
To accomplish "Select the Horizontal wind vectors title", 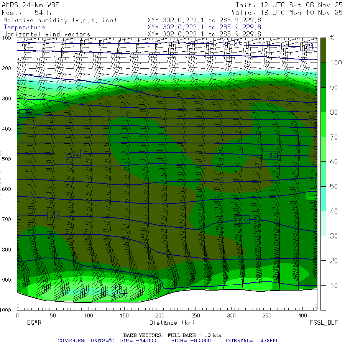I will (47, 34).
